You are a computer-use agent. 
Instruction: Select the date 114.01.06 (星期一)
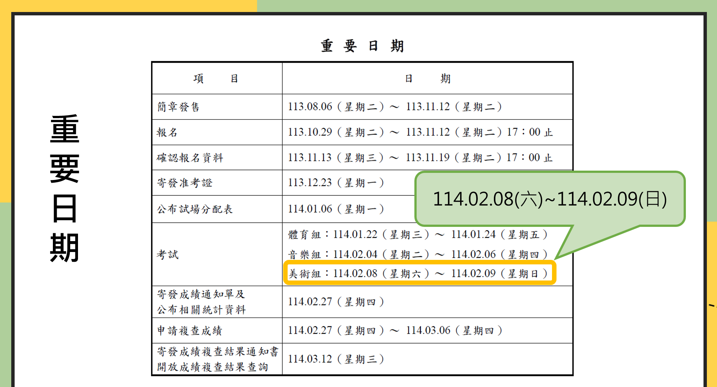[336, 209]
